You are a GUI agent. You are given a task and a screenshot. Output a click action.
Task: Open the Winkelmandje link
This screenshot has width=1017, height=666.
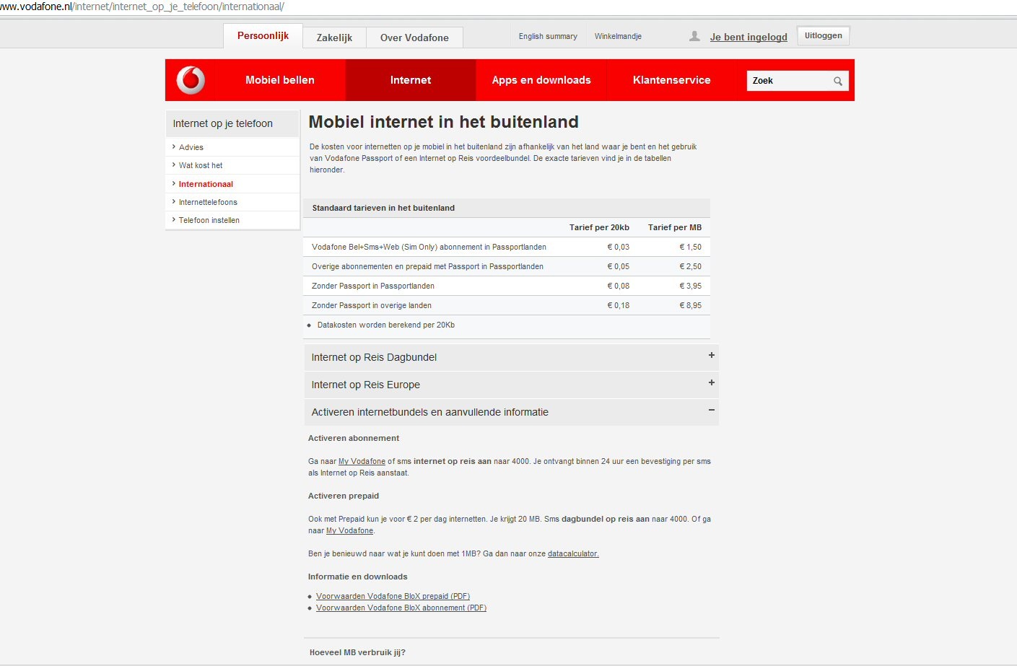click(618, 36)
